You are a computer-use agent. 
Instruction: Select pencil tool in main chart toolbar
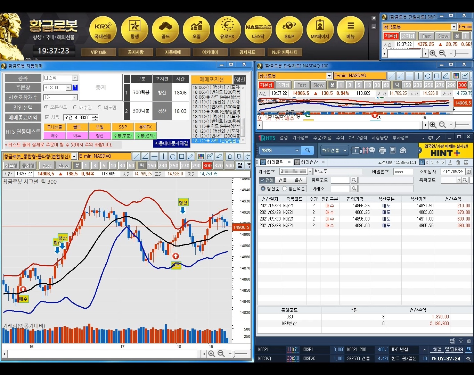(191, 156)
